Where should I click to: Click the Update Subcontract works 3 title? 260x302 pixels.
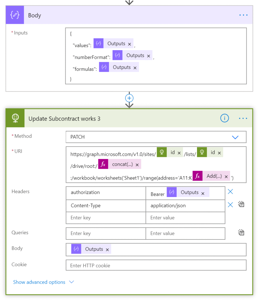[64, 119]
